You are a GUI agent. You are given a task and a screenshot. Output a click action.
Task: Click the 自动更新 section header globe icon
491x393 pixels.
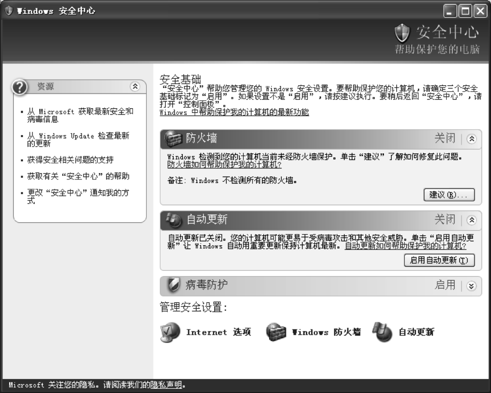click(x=174, y=220)
